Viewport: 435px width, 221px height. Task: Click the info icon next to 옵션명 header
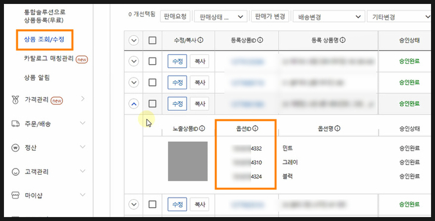click(337, 128)
